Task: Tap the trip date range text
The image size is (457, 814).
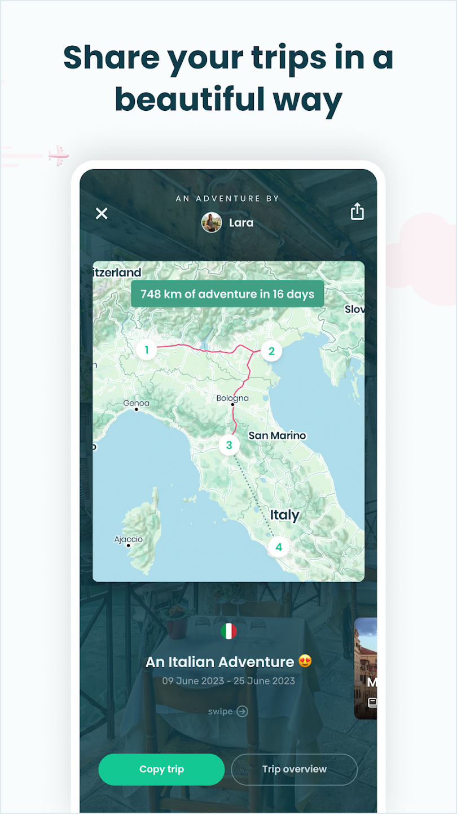Action: pos(228,681)
